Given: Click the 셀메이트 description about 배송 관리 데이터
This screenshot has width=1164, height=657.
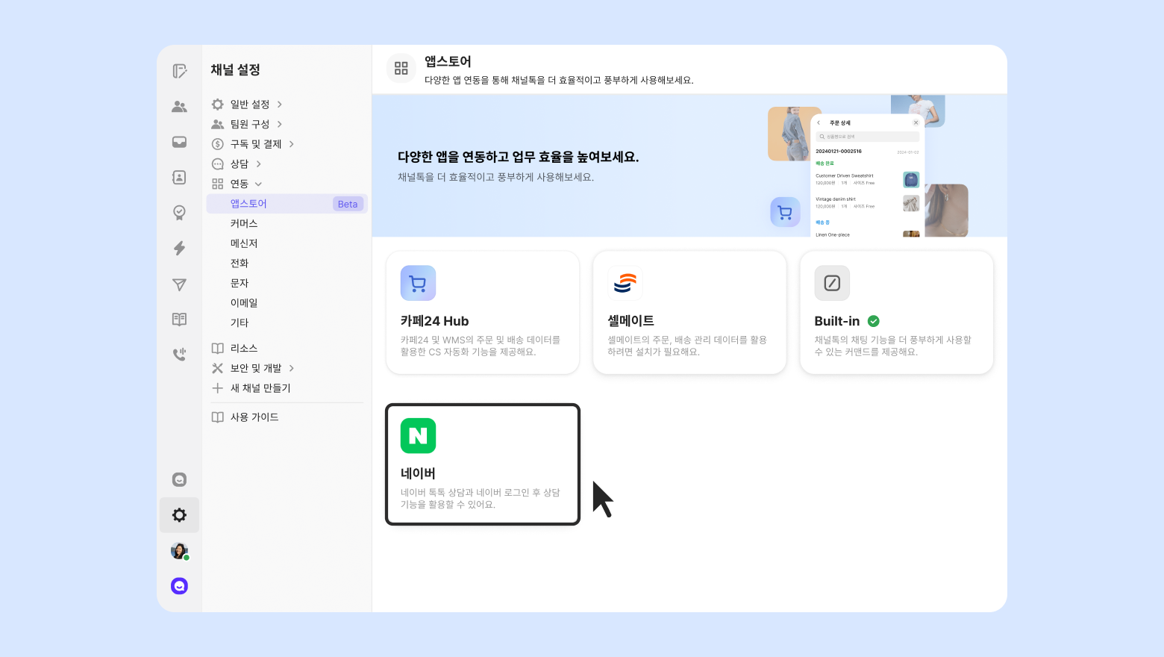Looking at the screenshot, I should point(687,346).
